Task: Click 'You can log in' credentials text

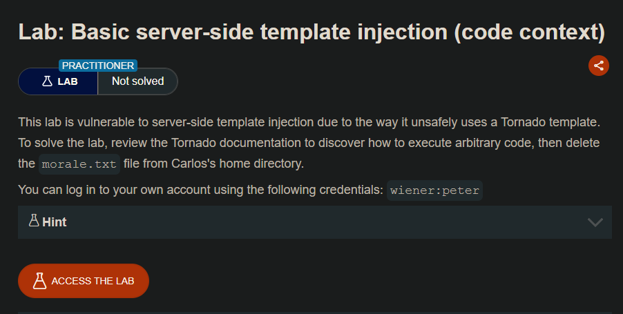Action: 200,190
